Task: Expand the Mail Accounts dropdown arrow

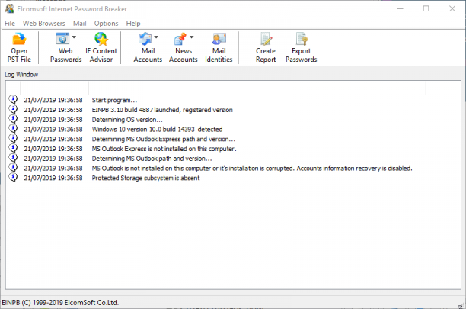Action: 156,37
